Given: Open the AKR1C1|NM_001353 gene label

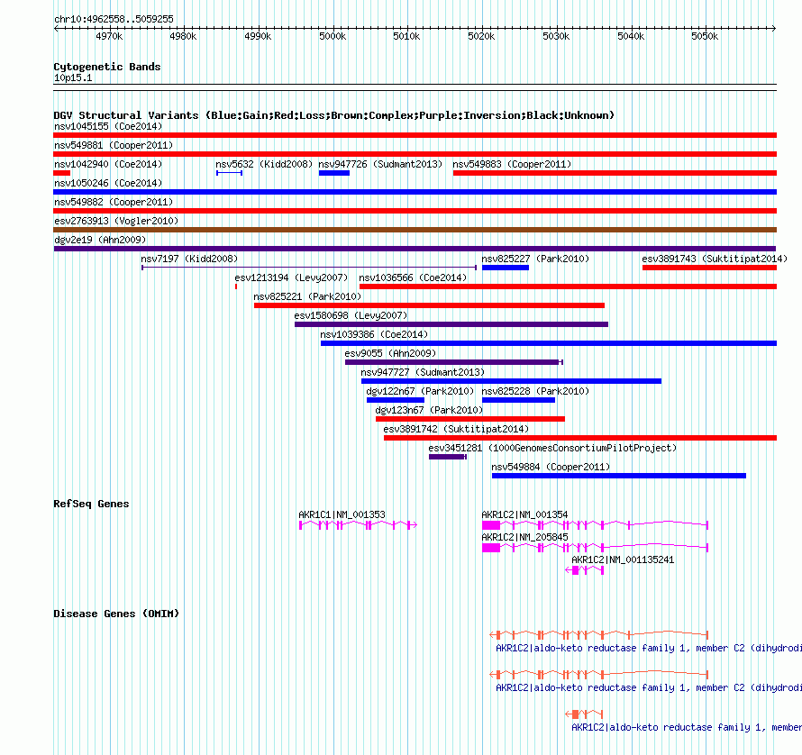Looking at the screenshot, I should 342,514.
